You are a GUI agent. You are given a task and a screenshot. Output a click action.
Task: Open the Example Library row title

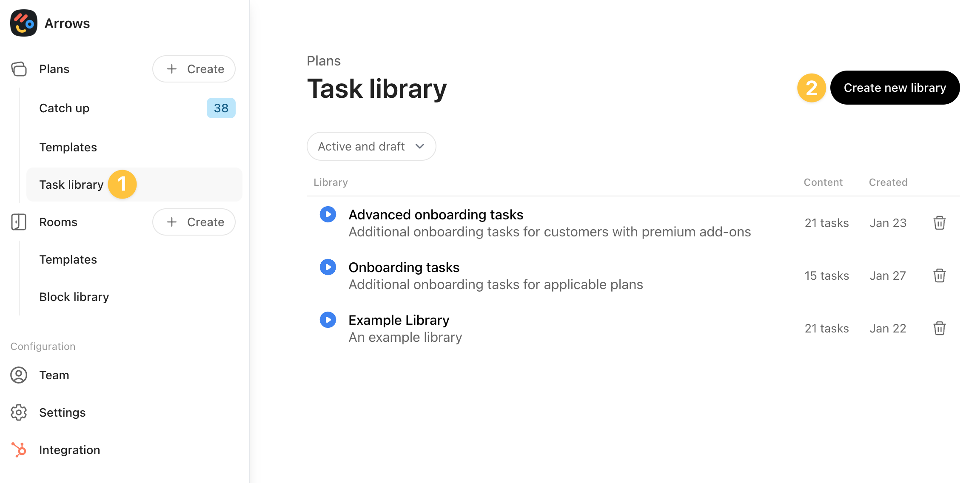coord(399,320)
